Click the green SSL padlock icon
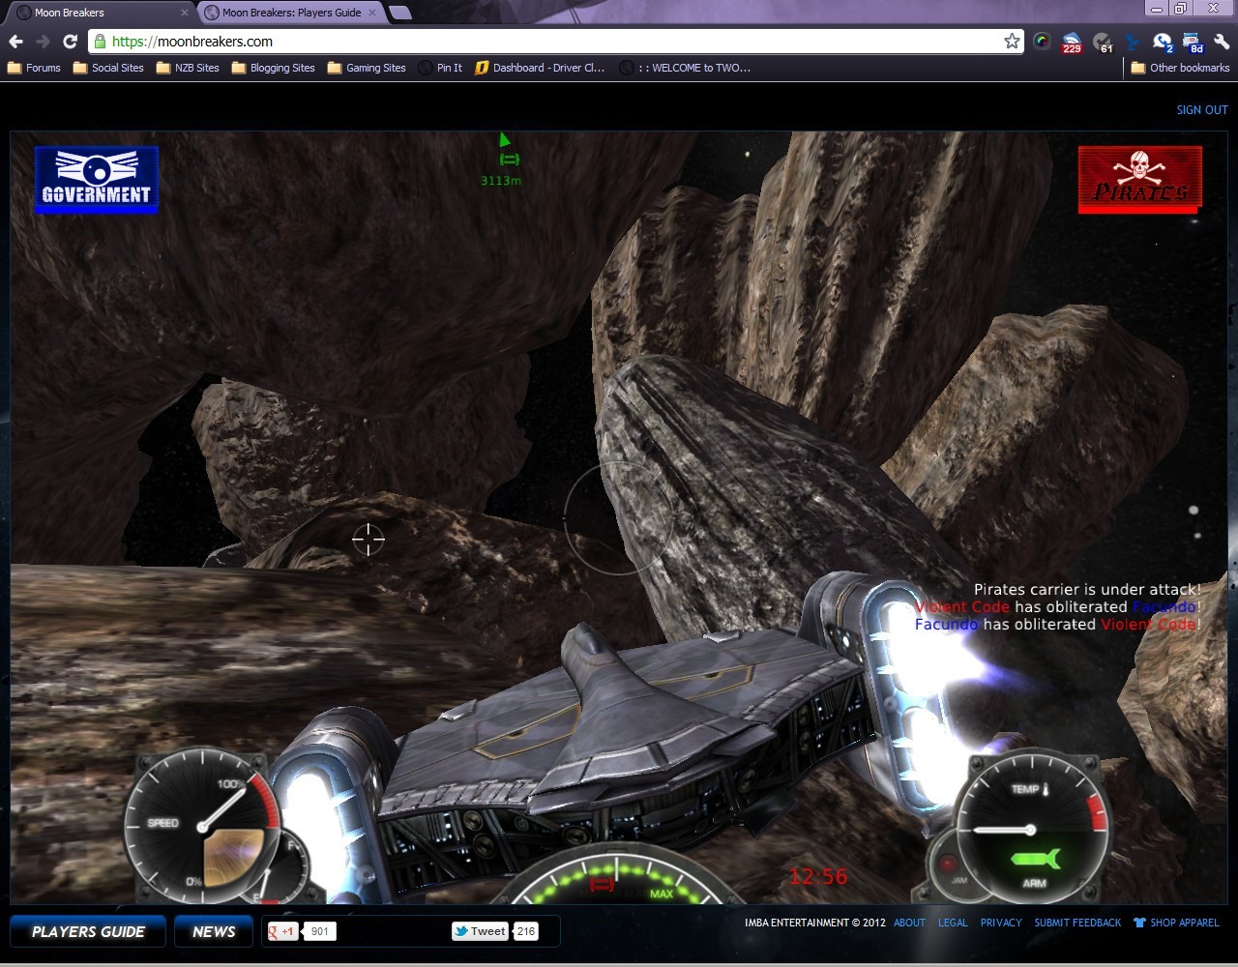The height and width of the screenshot is (967, 1238). click(x=101, y=42)
